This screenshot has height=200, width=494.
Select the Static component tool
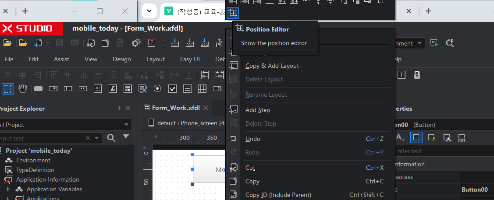[x=113, y=89]
